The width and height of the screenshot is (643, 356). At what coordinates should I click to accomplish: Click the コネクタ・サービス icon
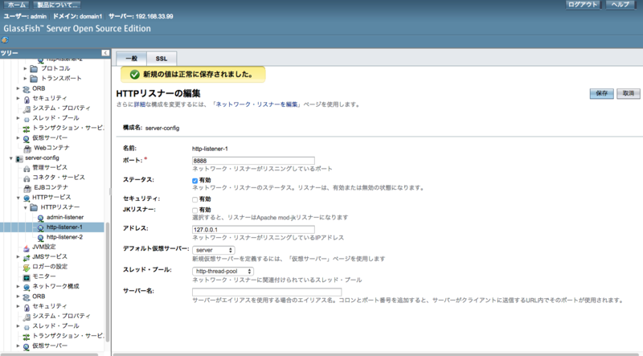(27, 178)
